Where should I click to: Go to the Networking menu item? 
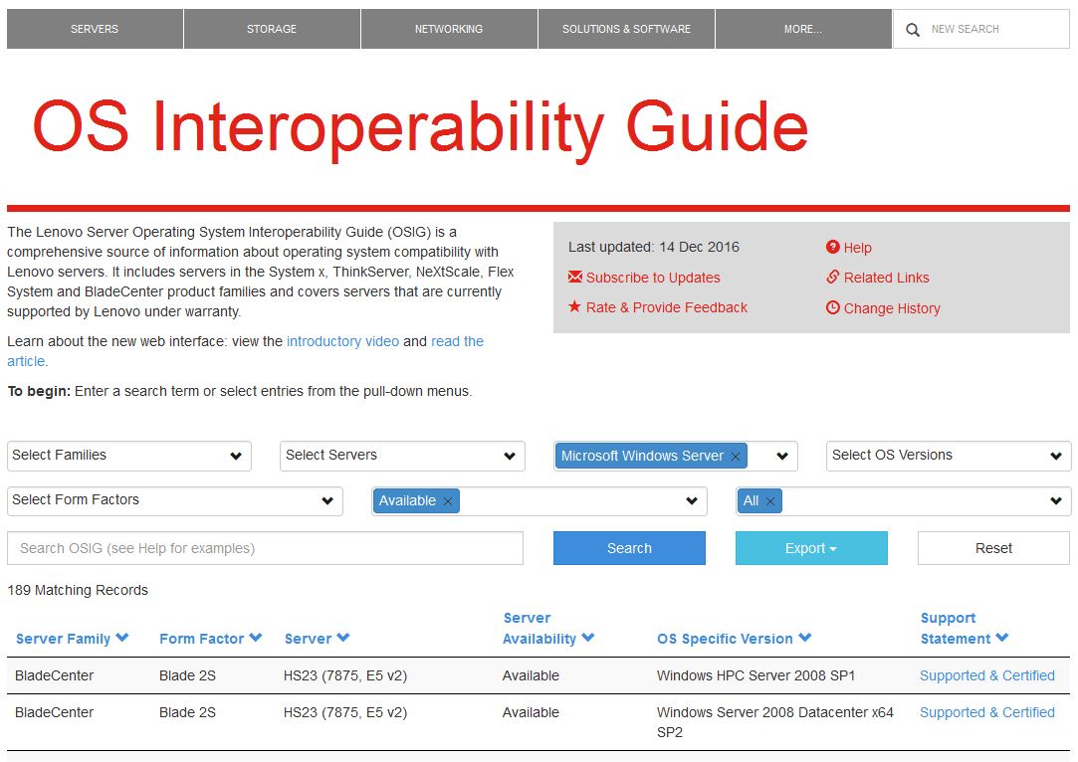click(x=449, y=29)
